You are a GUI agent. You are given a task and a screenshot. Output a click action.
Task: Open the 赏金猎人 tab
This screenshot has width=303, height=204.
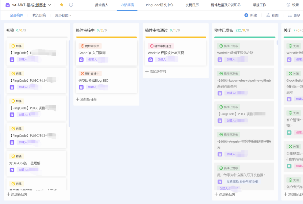102,5
